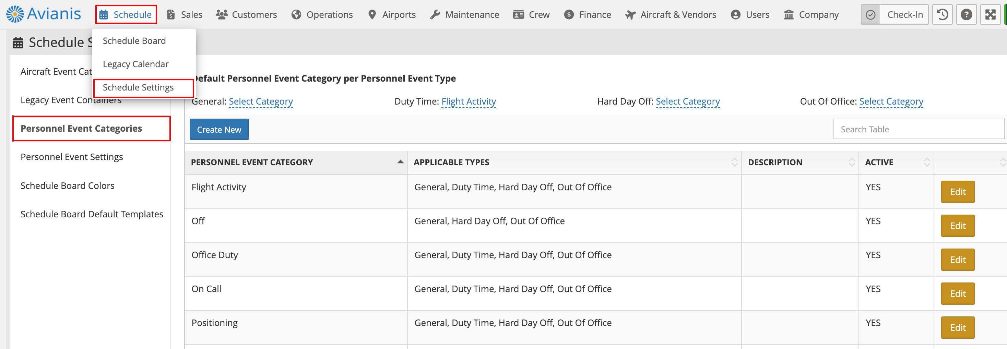Open Aircraft Event Categories sidebar item

[x=56, y=72]
